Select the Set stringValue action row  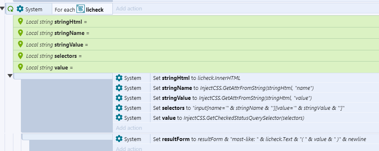click(x=246, y=98)
